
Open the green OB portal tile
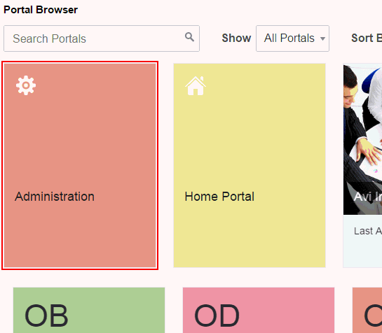click(89, 310)
